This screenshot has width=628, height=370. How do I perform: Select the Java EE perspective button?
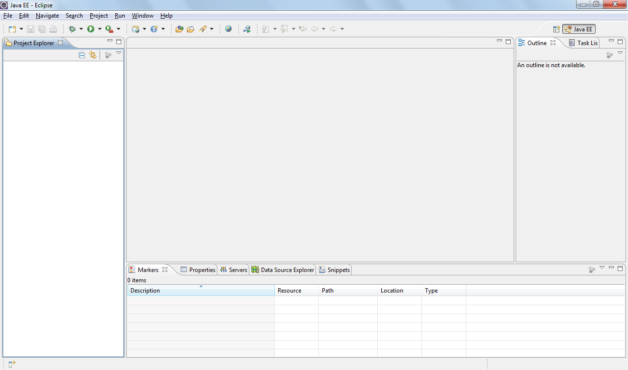pyautogui.click(x=579, y=29)
